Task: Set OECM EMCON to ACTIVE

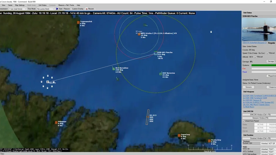Action: 260,131
